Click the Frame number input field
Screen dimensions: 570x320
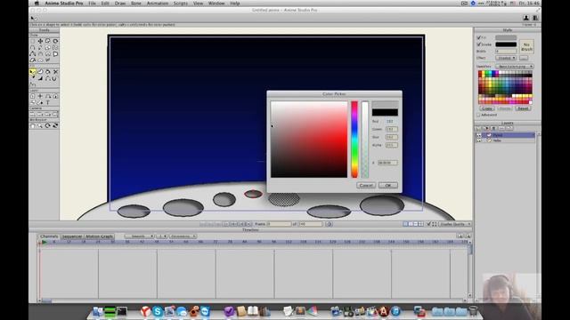[x=279, y=224]
